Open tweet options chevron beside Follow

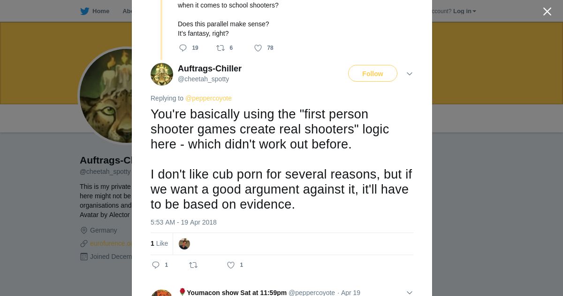[x=410, y=74]
